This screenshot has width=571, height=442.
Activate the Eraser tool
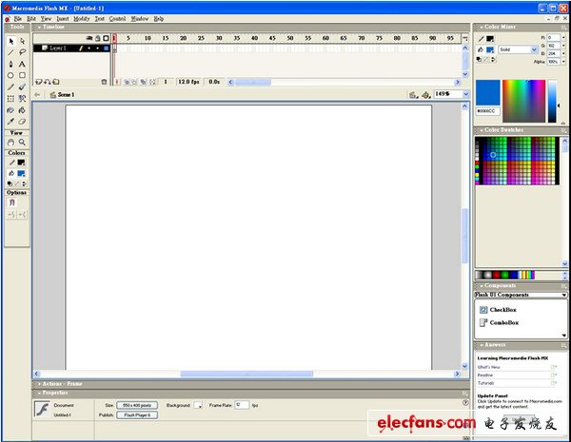pyautogui.click(x=22, y=121)
